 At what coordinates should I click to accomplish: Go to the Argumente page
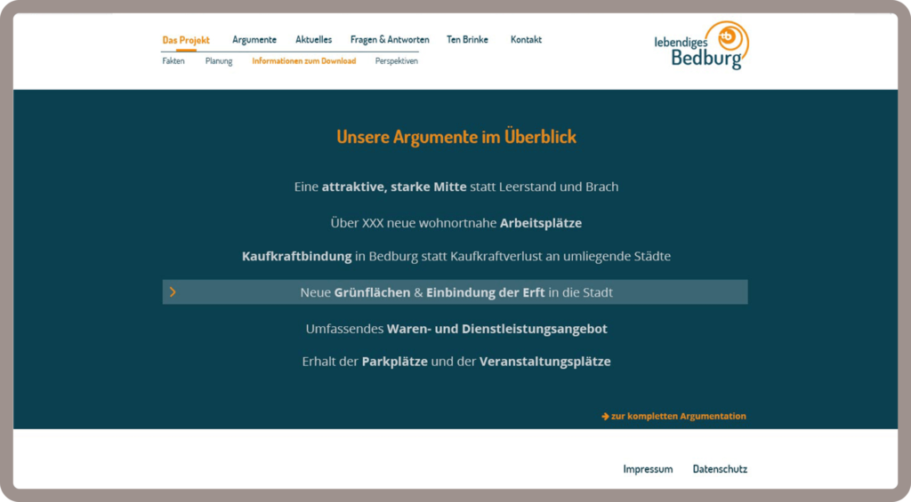tap(254, 40)
